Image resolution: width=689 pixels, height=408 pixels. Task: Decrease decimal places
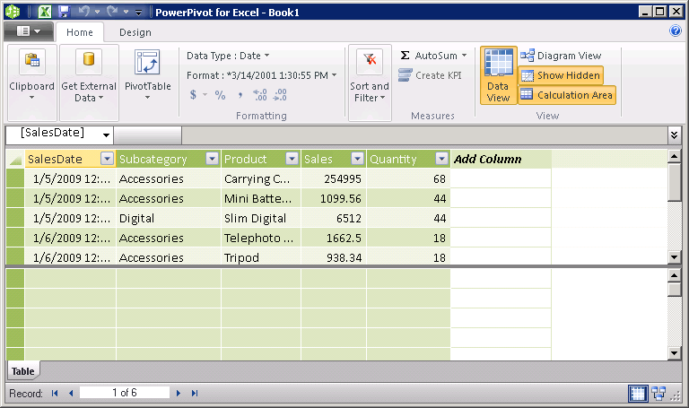[x=280, y=95]
